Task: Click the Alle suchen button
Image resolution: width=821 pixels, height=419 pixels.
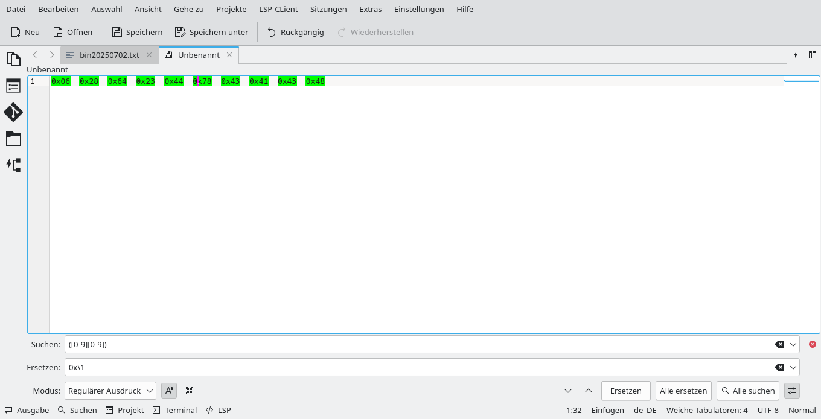Action: tap(748, 391)
